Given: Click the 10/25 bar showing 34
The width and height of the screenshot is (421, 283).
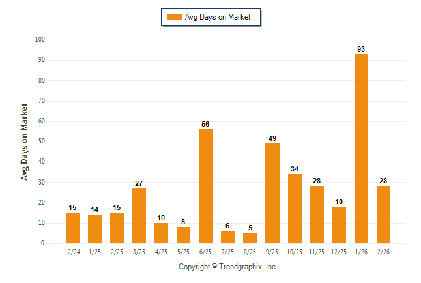Looking at the screenshot, I should pyautogui.click(x=295, y=209).
